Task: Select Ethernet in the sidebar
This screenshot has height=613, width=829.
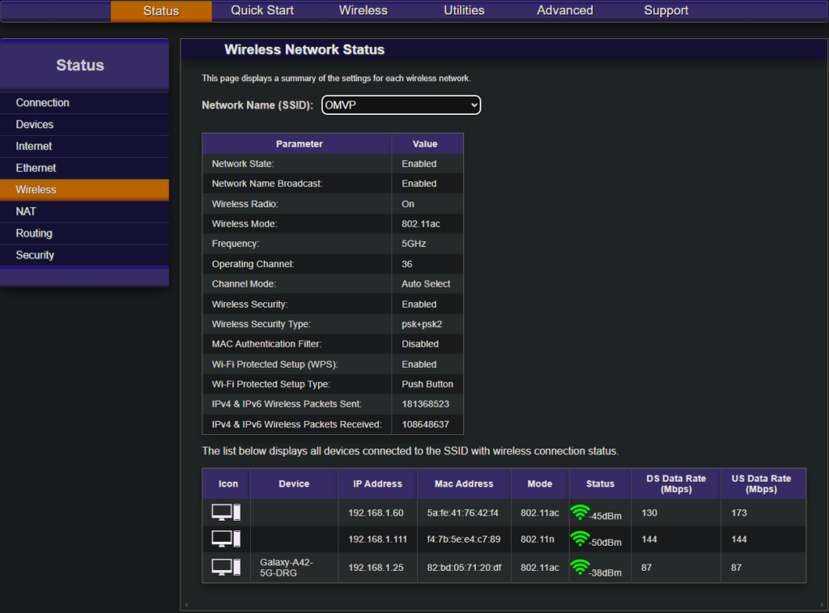Action: [36, 168]
